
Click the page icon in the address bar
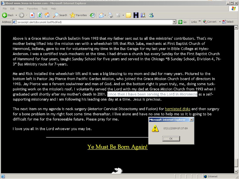(15, 22)
